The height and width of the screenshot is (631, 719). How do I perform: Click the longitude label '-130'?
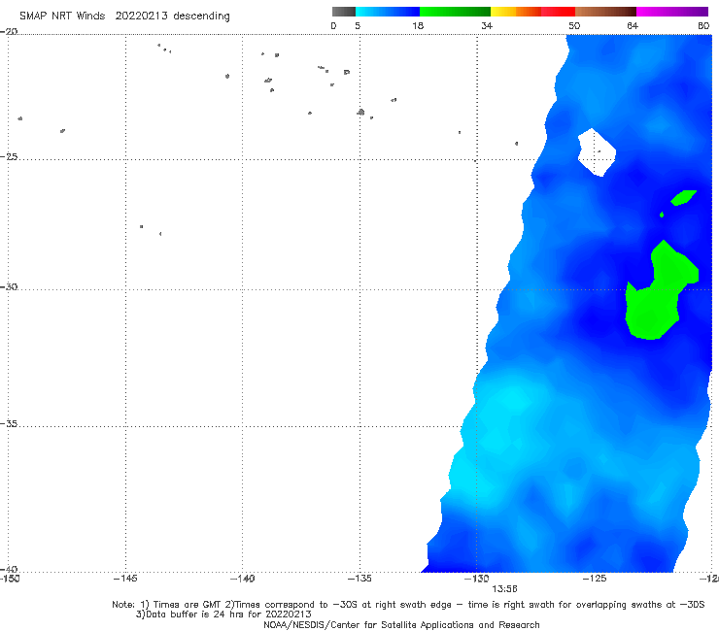[x=477, y=579]
